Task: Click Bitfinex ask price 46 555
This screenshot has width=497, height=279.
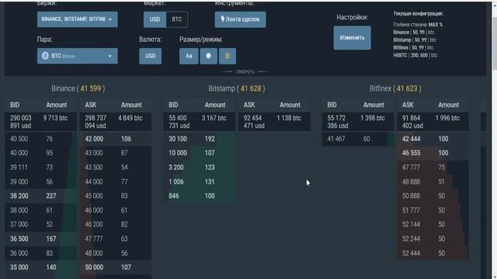Action: pyautogui.click(x=412, y=153)
